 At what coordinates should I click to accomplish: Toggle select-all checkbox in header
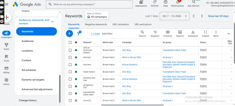tap(70, 42)
